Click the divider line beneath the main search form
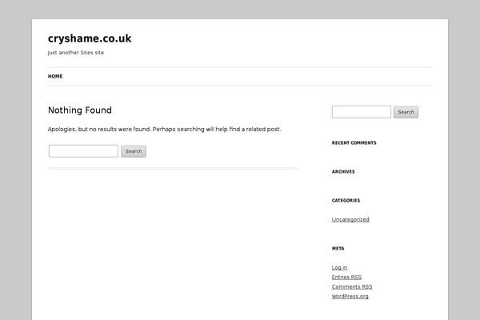Image resolution: width=480 pixels, height=320 pixels. pos(172,169)
